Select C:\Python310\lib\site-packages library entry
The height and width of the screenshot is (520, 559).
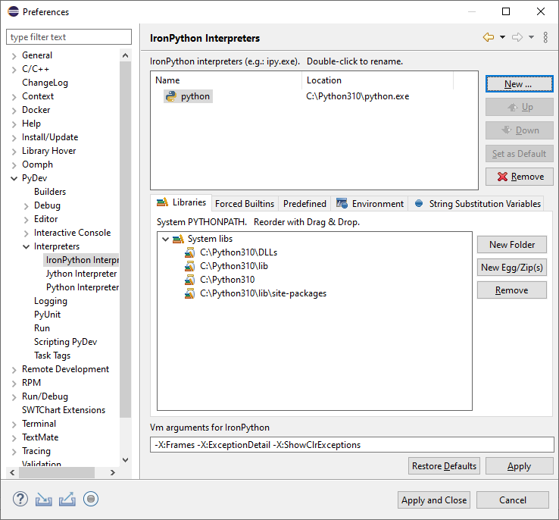coord(263,293)
